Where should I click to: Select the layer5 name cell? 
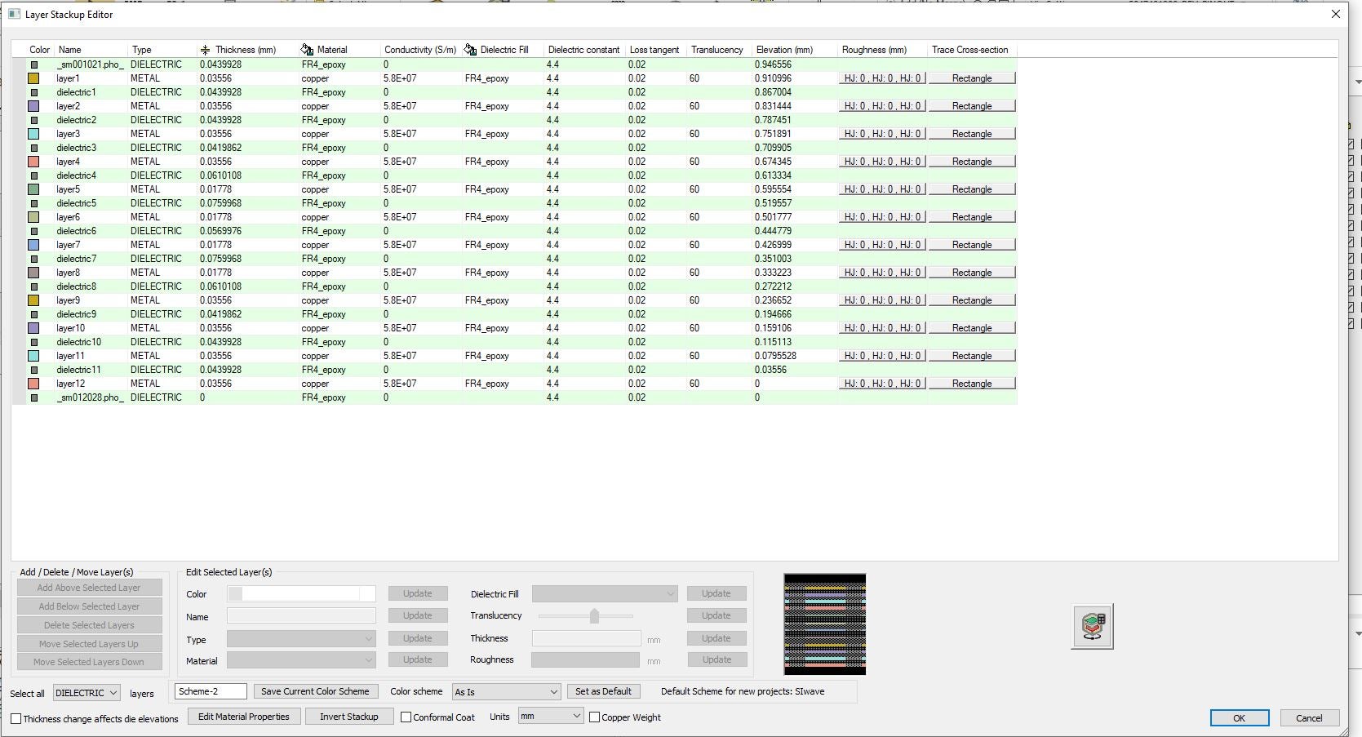69,189
